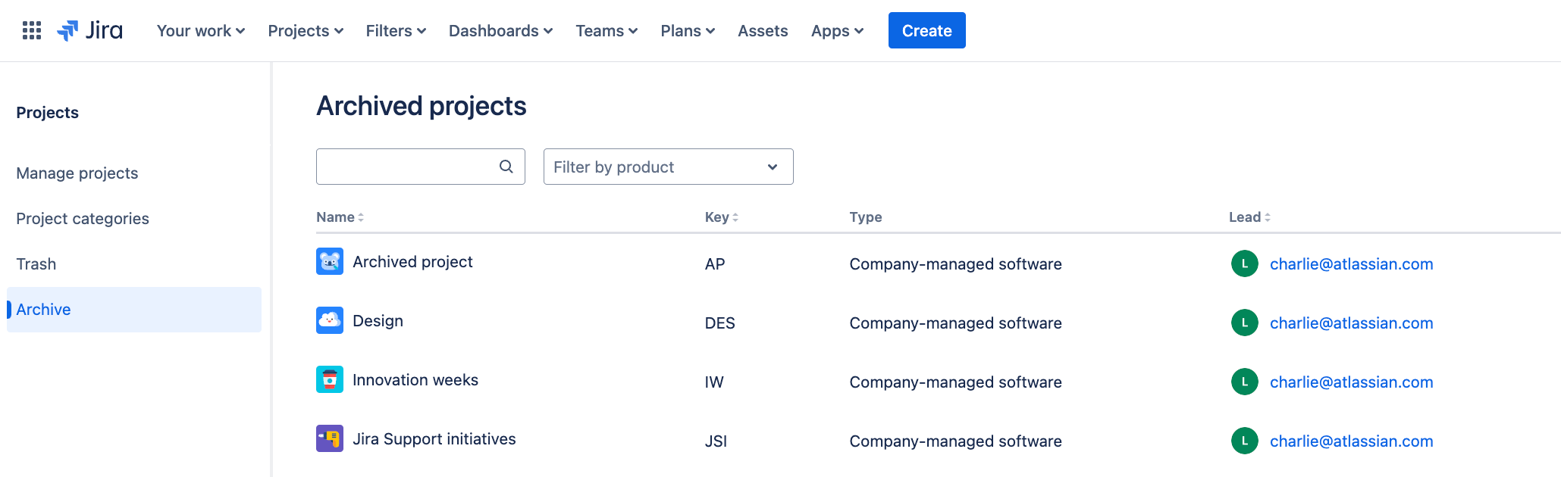1561x477 pixels.
Task: Click the Type column header
Action: point(866,217)
